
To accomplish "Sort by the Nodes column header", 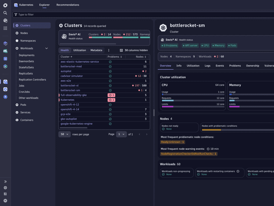I will 141,57.
